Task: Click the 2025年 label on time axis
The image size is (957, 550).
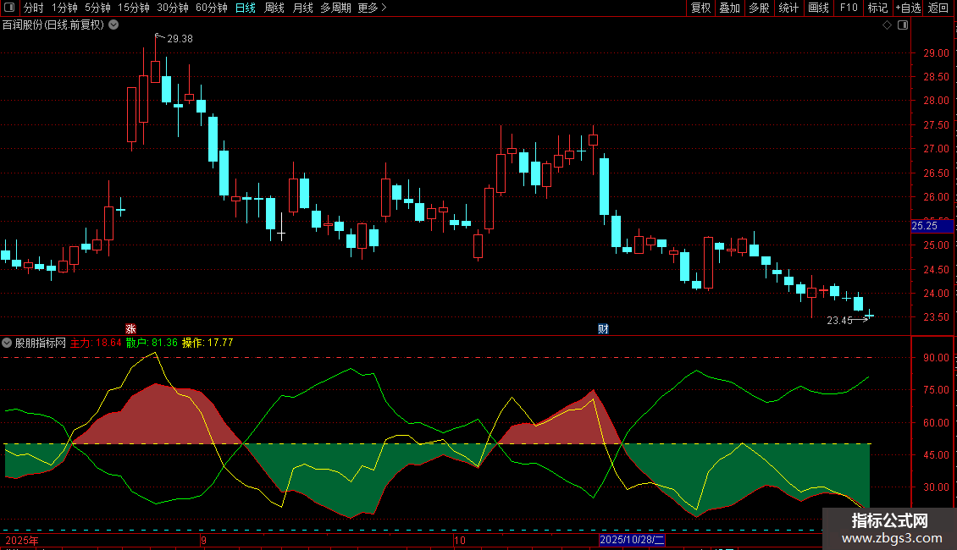Action: tap(22, 540)
